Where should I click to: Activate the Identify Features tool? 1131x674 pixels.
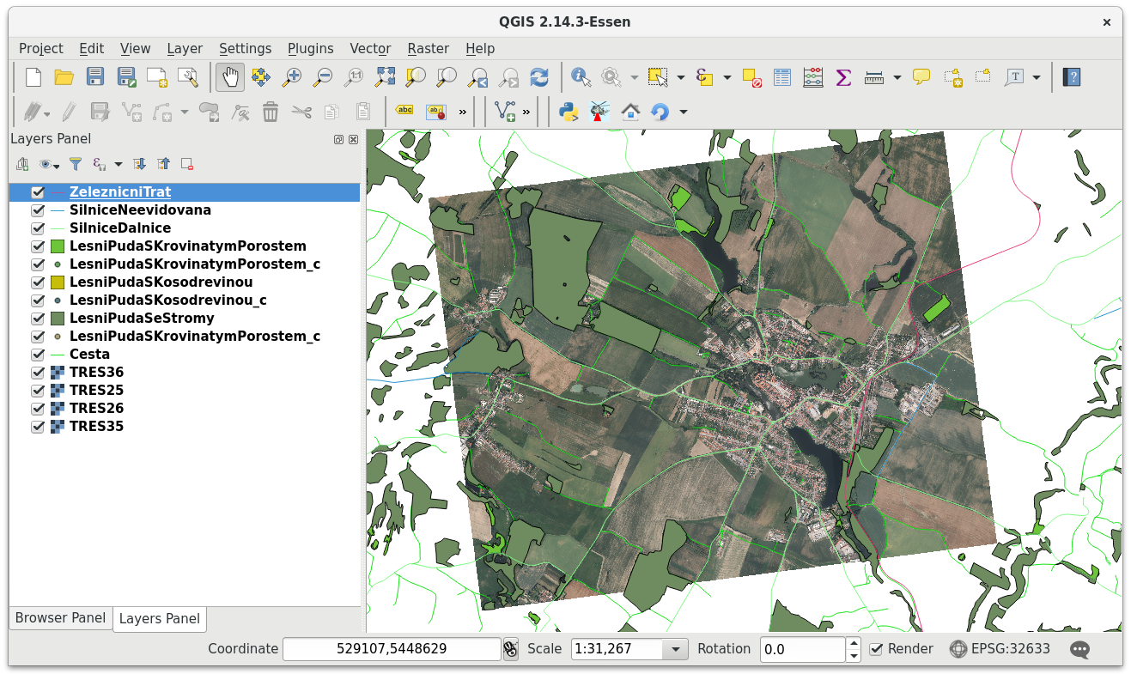(x=581, y=77)
